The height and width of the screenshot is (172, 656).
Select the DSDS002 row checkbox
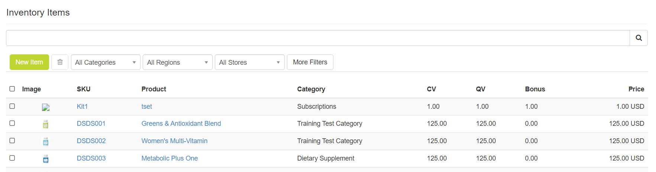click(12, 141)
